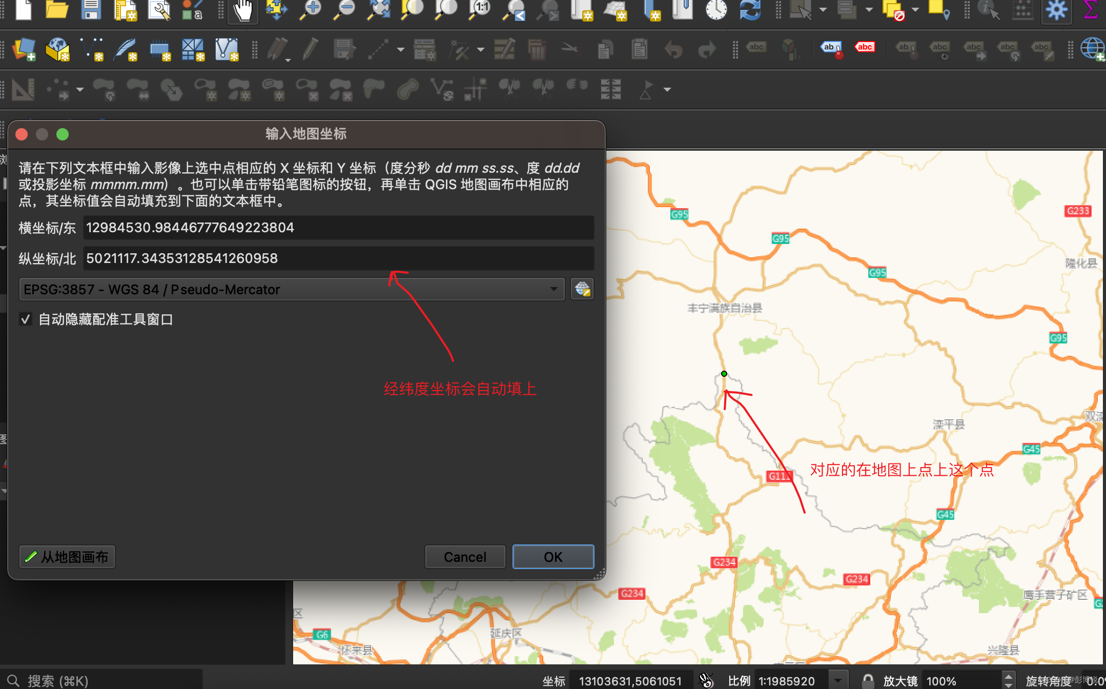Screen dimensions: 1106x689
Task: Click the Select CRS button in dialog
Action: (x=582, y=289)
